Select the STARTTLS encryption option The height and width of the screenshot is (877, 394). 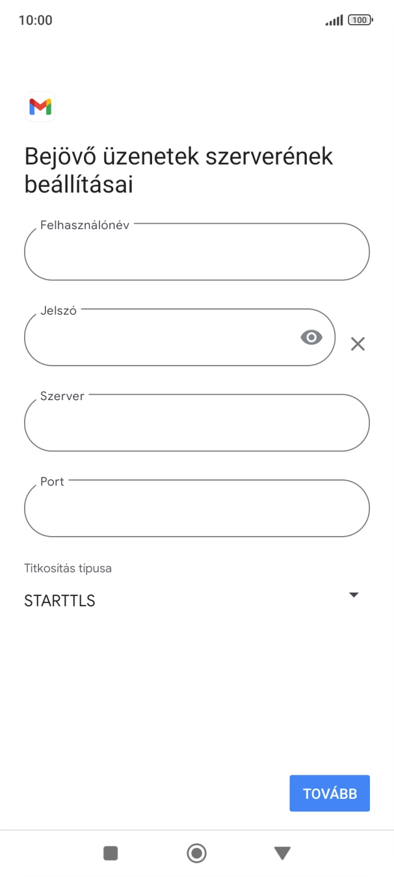pyautogui.click(x=60, y=600)
